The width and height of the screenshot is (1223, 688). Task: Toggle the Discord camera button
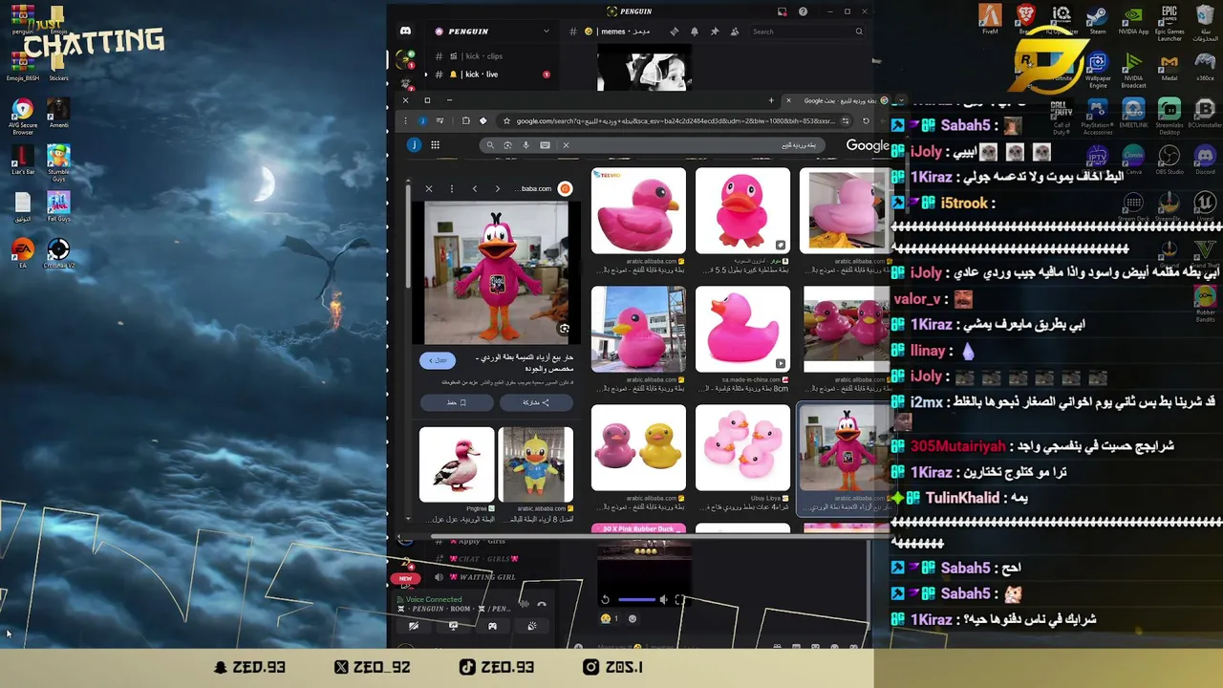coord(414,626)
